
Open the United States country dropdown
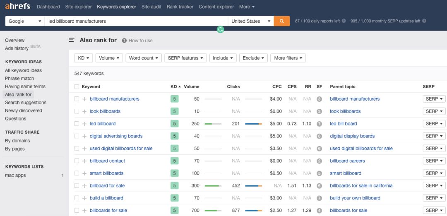coord(251,21)
